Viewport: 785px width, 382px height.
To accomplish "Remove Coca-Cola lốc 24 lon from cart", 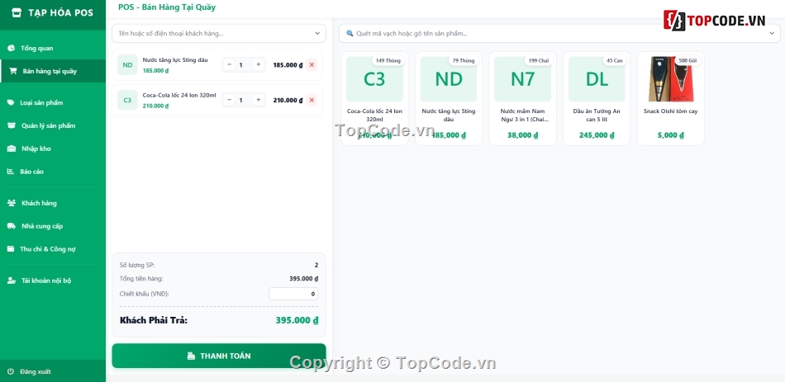I will coord(312,100).
